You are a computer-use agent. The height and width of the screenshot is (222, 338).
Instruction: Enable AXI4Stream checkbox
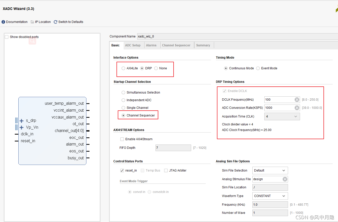click(x=122, y=139)
